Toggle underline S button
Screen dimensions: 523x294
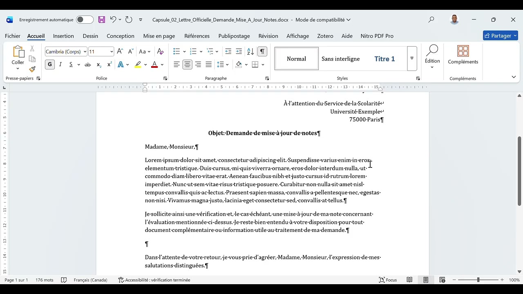(71, 65)
